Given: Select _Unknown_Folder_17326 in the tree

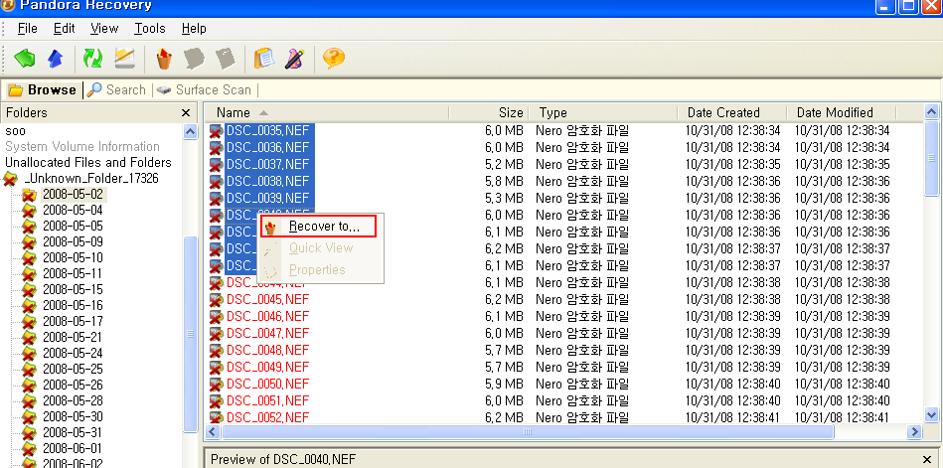Looking at the screenshot, I should (91, 179).
